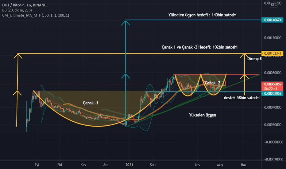Select the 'Yükselen üçgen hedefi : 140bin satoshi' annotation
Image resolution: width=286 pixels, height=169 pixels.
pyautogui.click(x=202, y=15)
